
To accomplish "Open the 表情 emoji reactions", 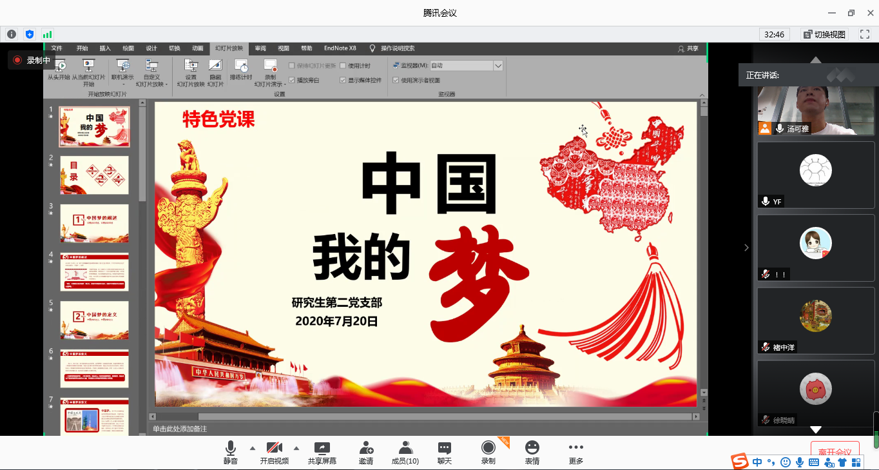I will click(x=532, y=448).
